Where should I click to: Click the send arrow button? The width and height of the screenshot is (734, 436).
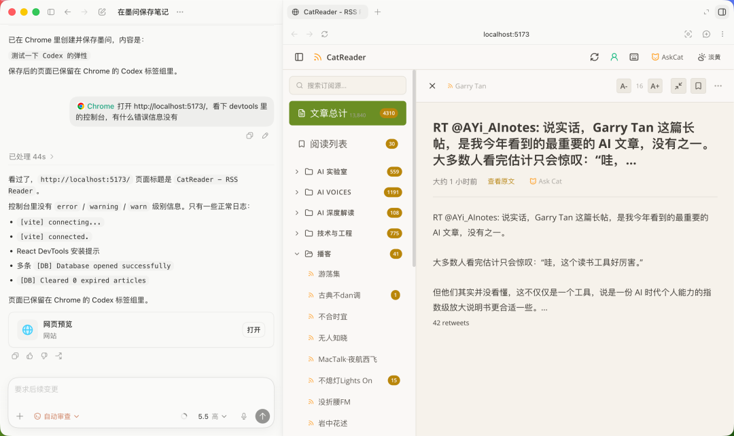[262, 416]
